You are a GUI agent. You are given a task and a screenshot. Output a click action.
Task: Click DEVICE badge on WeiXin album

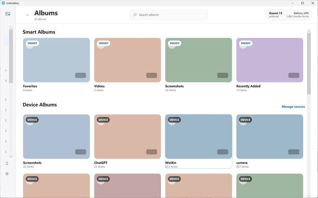174,120
